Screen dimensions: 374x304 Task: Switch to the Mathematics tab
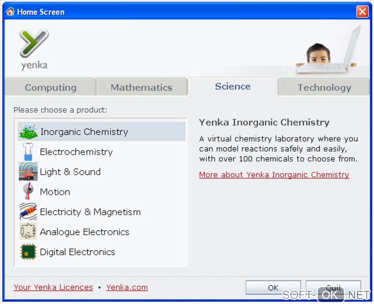pos(142,87)
